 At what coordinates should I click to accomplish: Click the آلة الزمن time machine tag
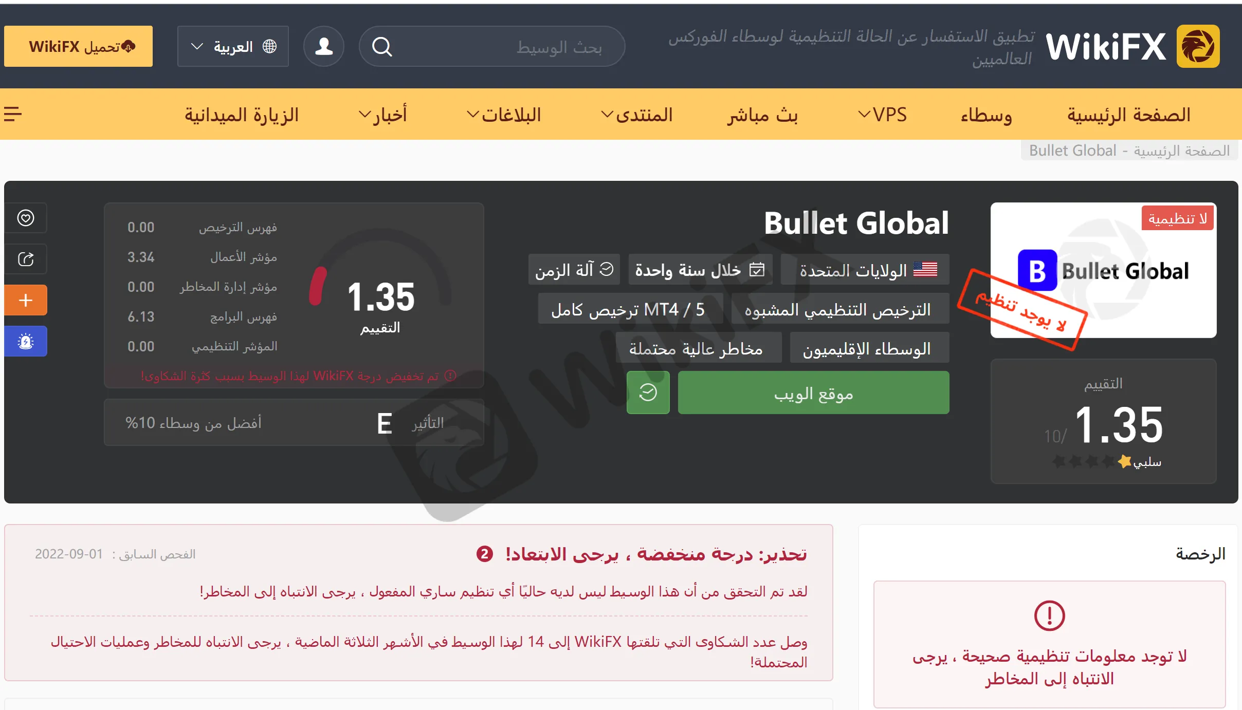[574, 269]
